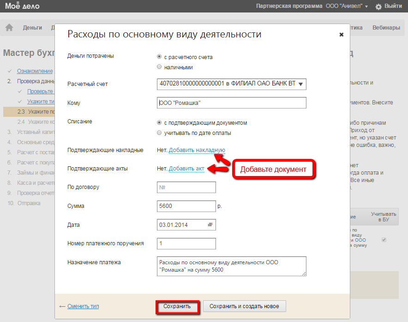408x322 pixels.
Task: Open the Ознакомление step link
Action: pyautogui.click(x=35, y=71)
